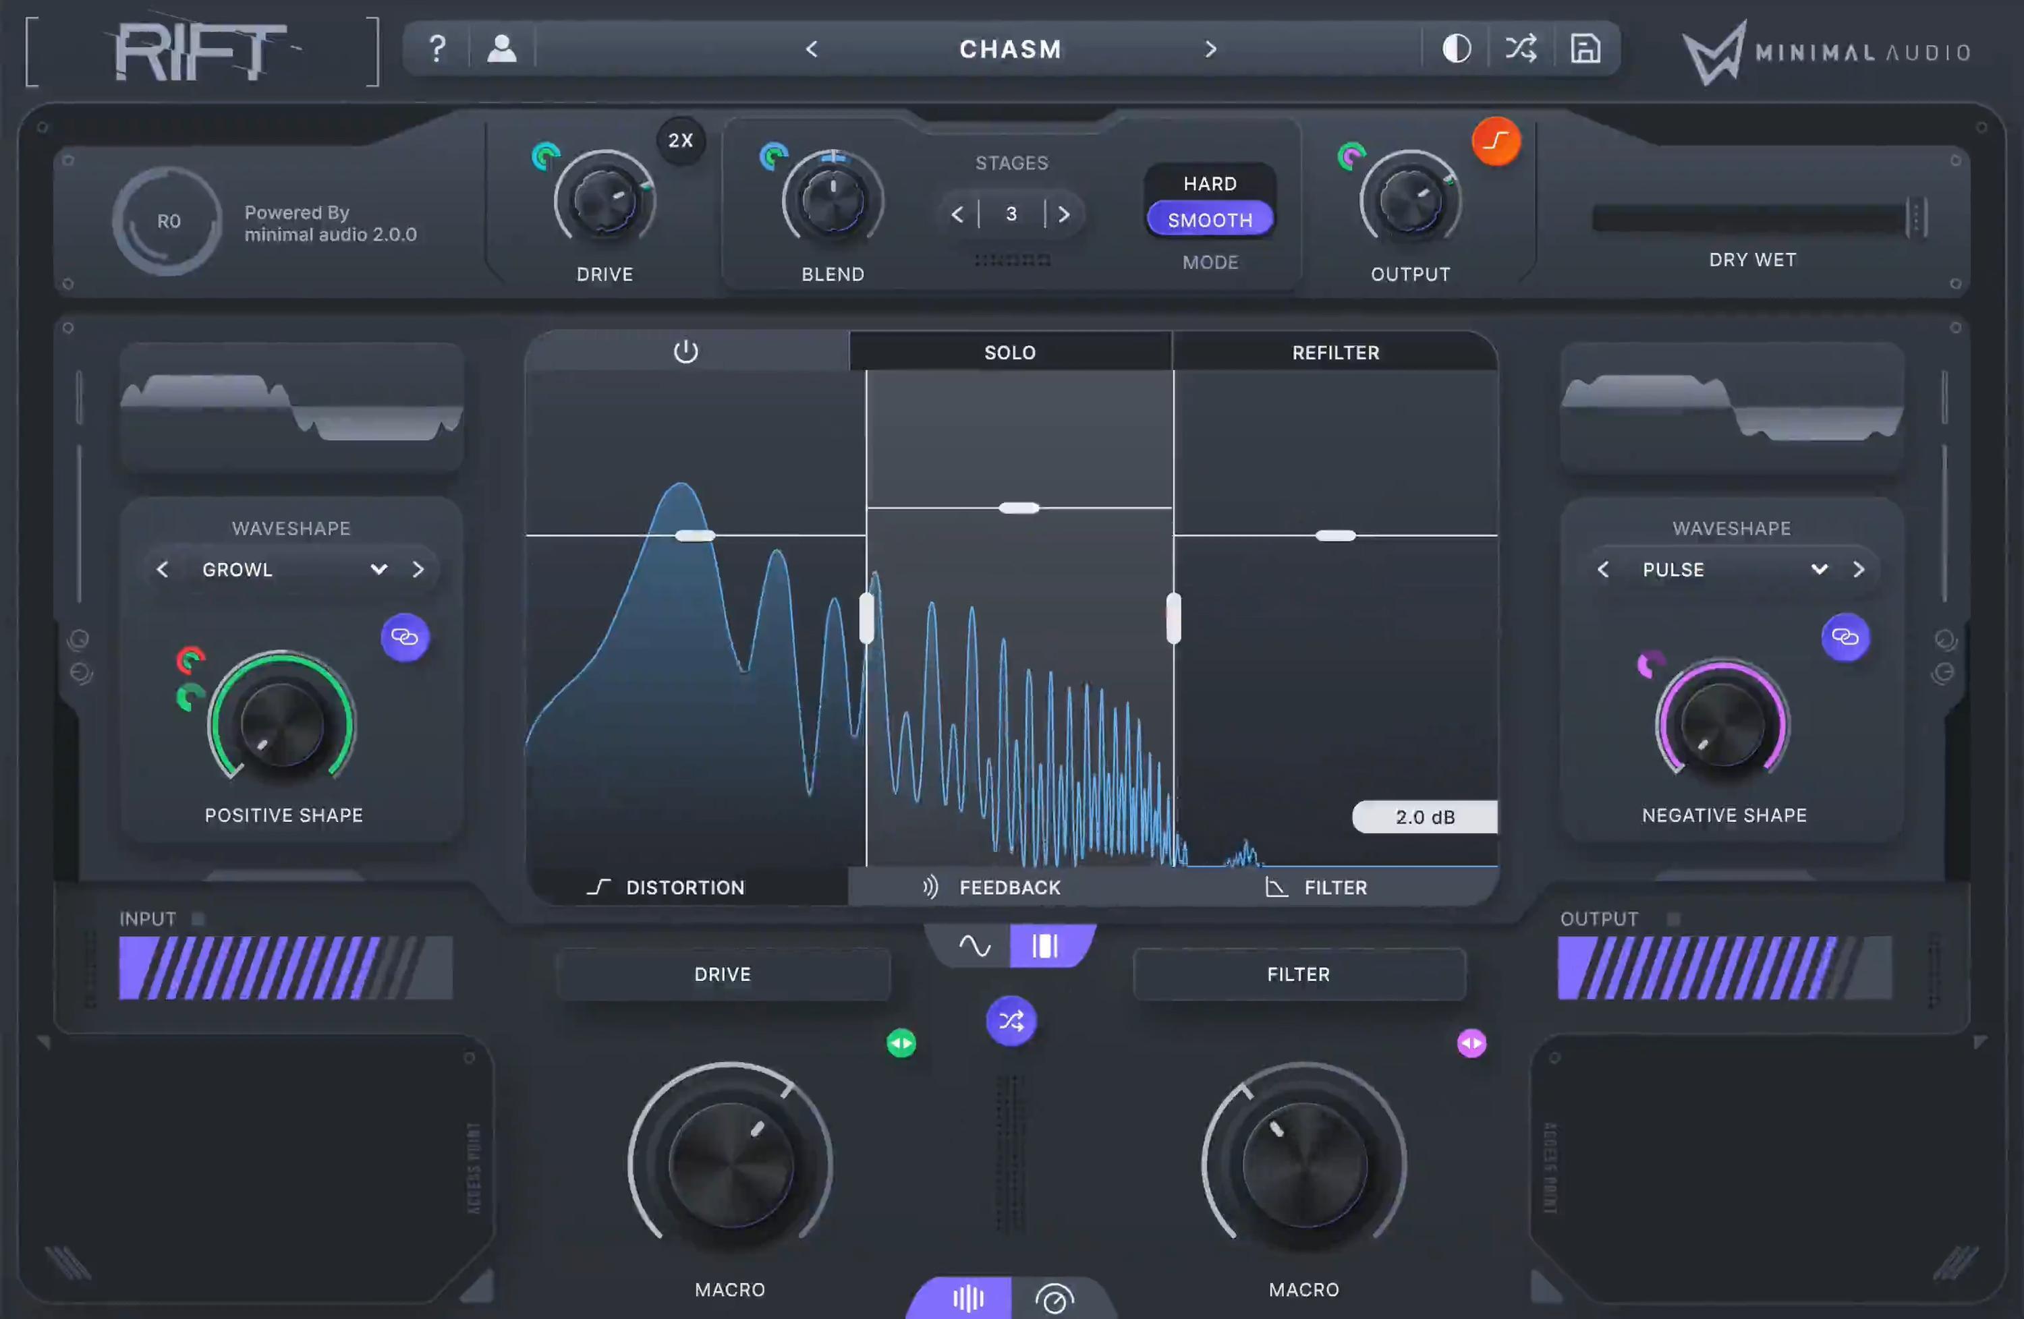Randomize the preset with the shuffle icon
The width and height of the screenshot is (2024, 1319).
[1521, 49]
